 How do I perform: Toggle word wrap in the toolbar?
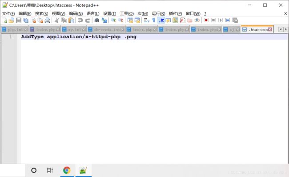(x=147, y=20)
